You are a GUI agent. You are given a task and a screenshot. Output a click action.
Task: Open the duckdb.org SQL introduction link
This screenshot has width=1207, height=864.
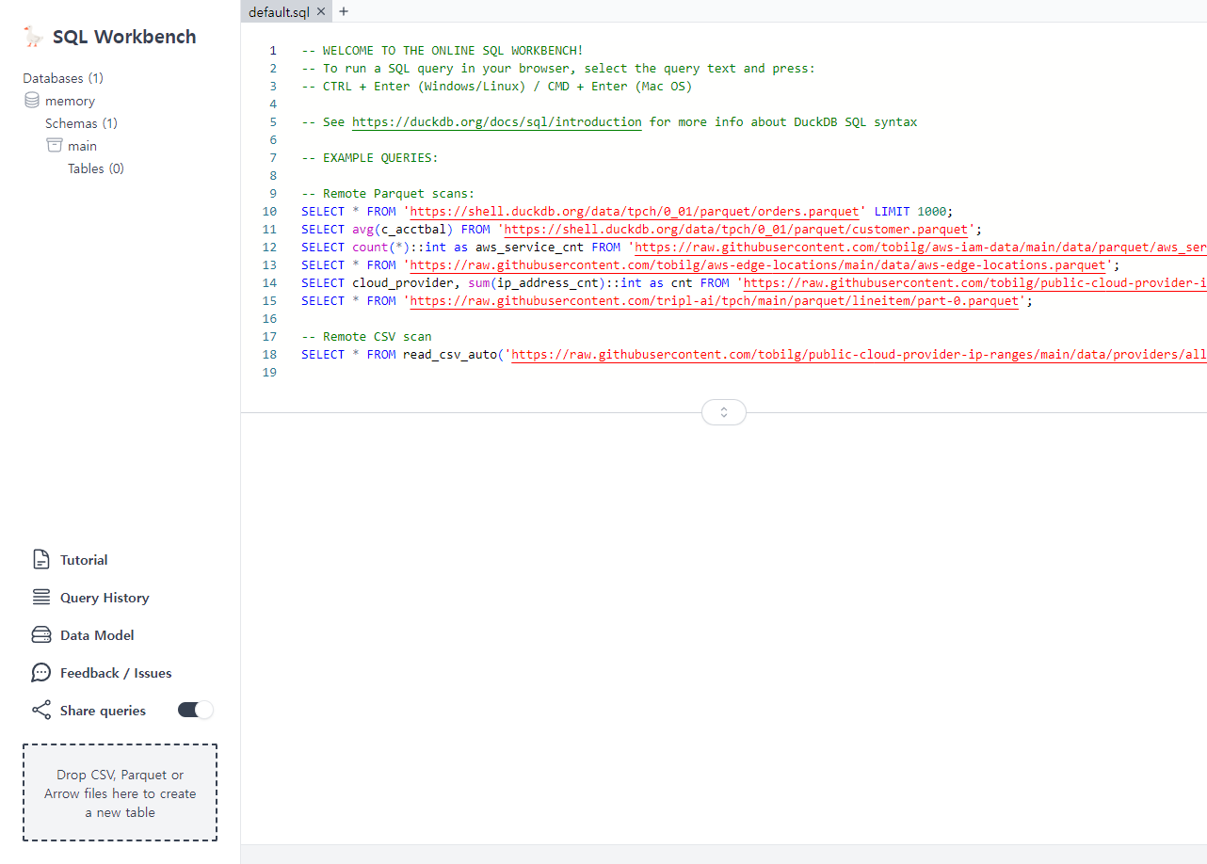[x=496, y=122]
